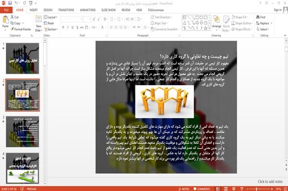Screen dimensions: 288x191
Task: Switch to the TRANSITIONS tab
Action: [66, 10]
